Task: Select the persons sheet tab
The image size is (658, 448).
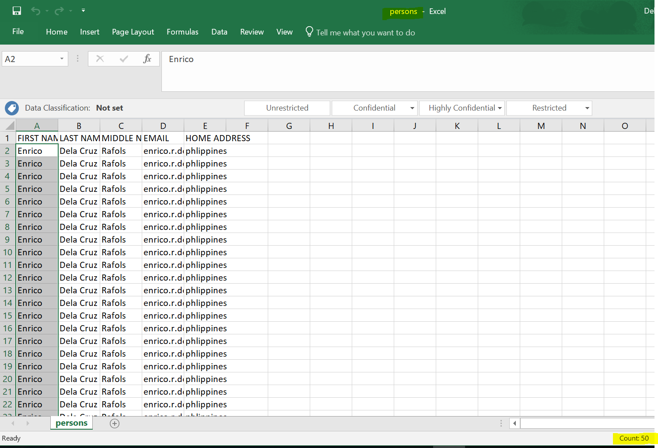Action: point(71,423)
